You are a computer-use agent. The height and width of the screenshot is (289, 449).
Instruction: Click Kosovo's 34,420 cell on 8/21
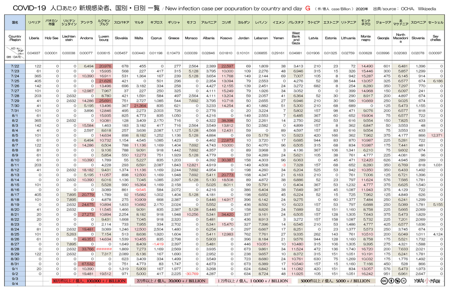226,214
